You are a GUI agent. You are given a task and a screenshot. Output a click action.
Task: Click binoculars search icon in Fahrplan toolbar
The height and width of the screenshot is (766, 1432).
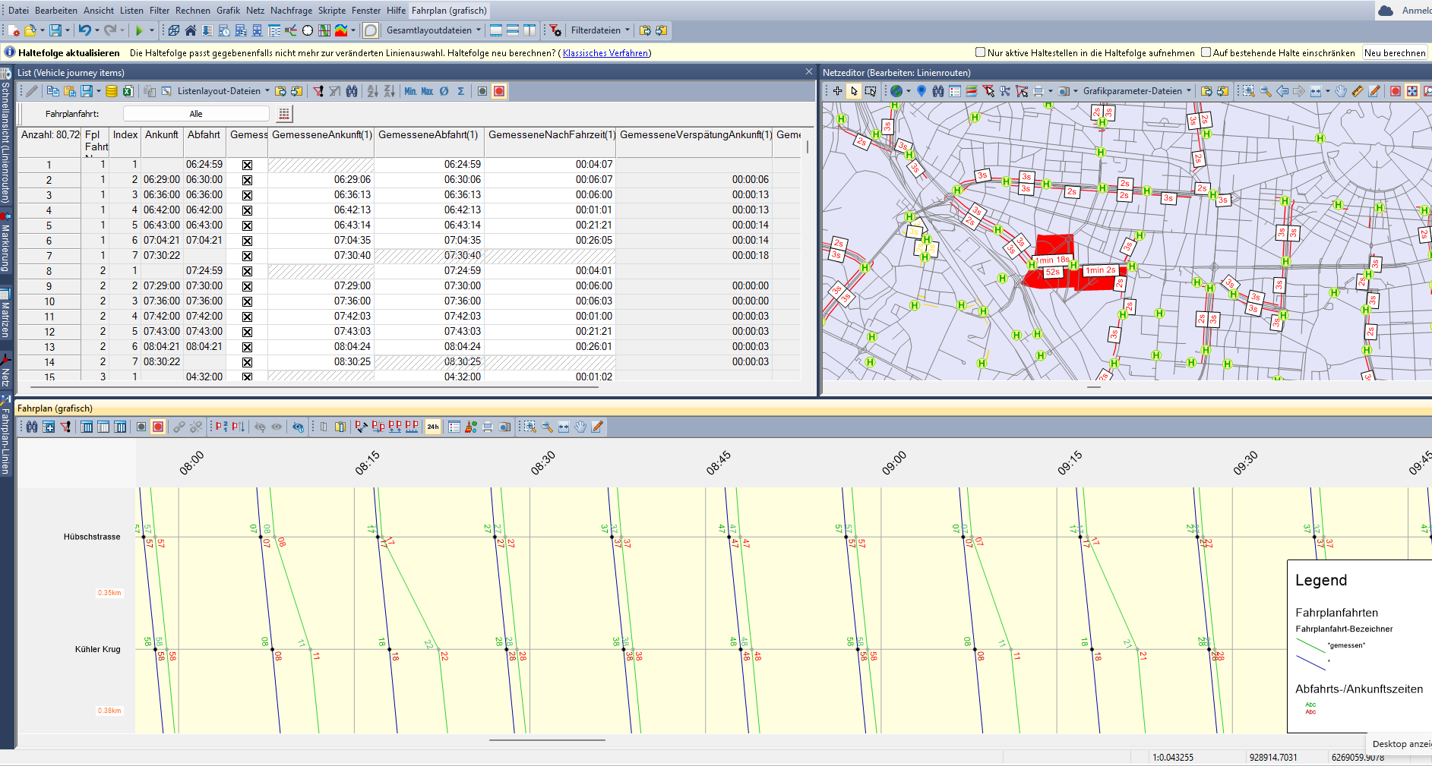pyautogui.click(x=32, y=427)
